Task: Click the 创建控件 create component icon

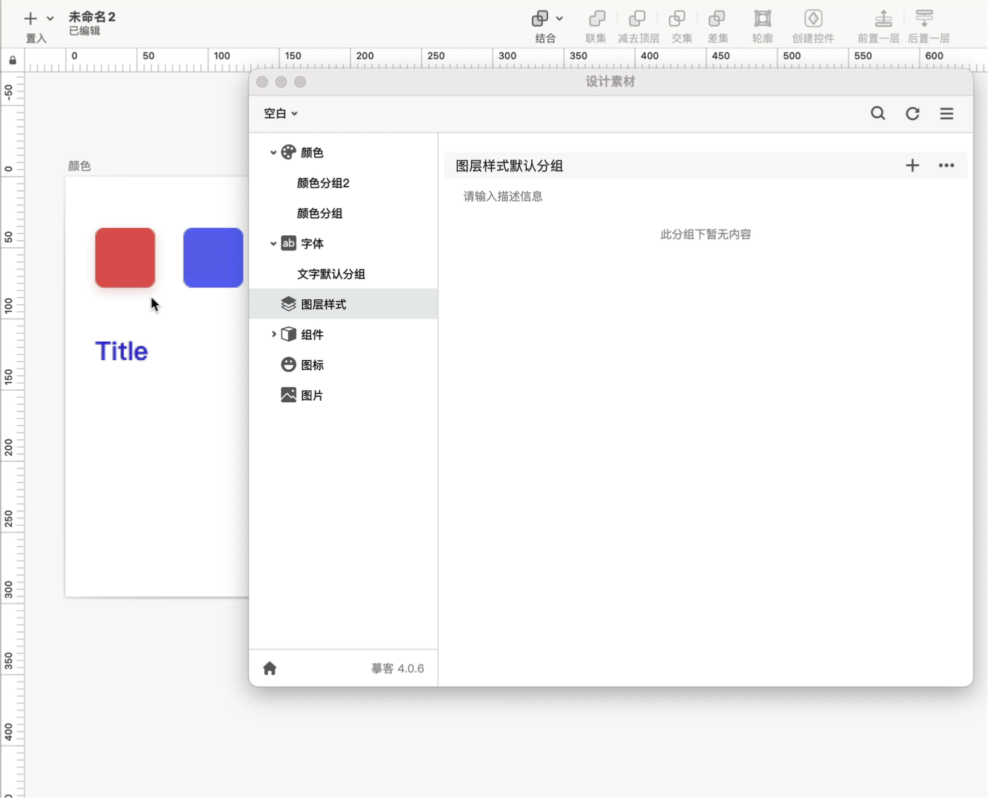Action: [813, 19]
